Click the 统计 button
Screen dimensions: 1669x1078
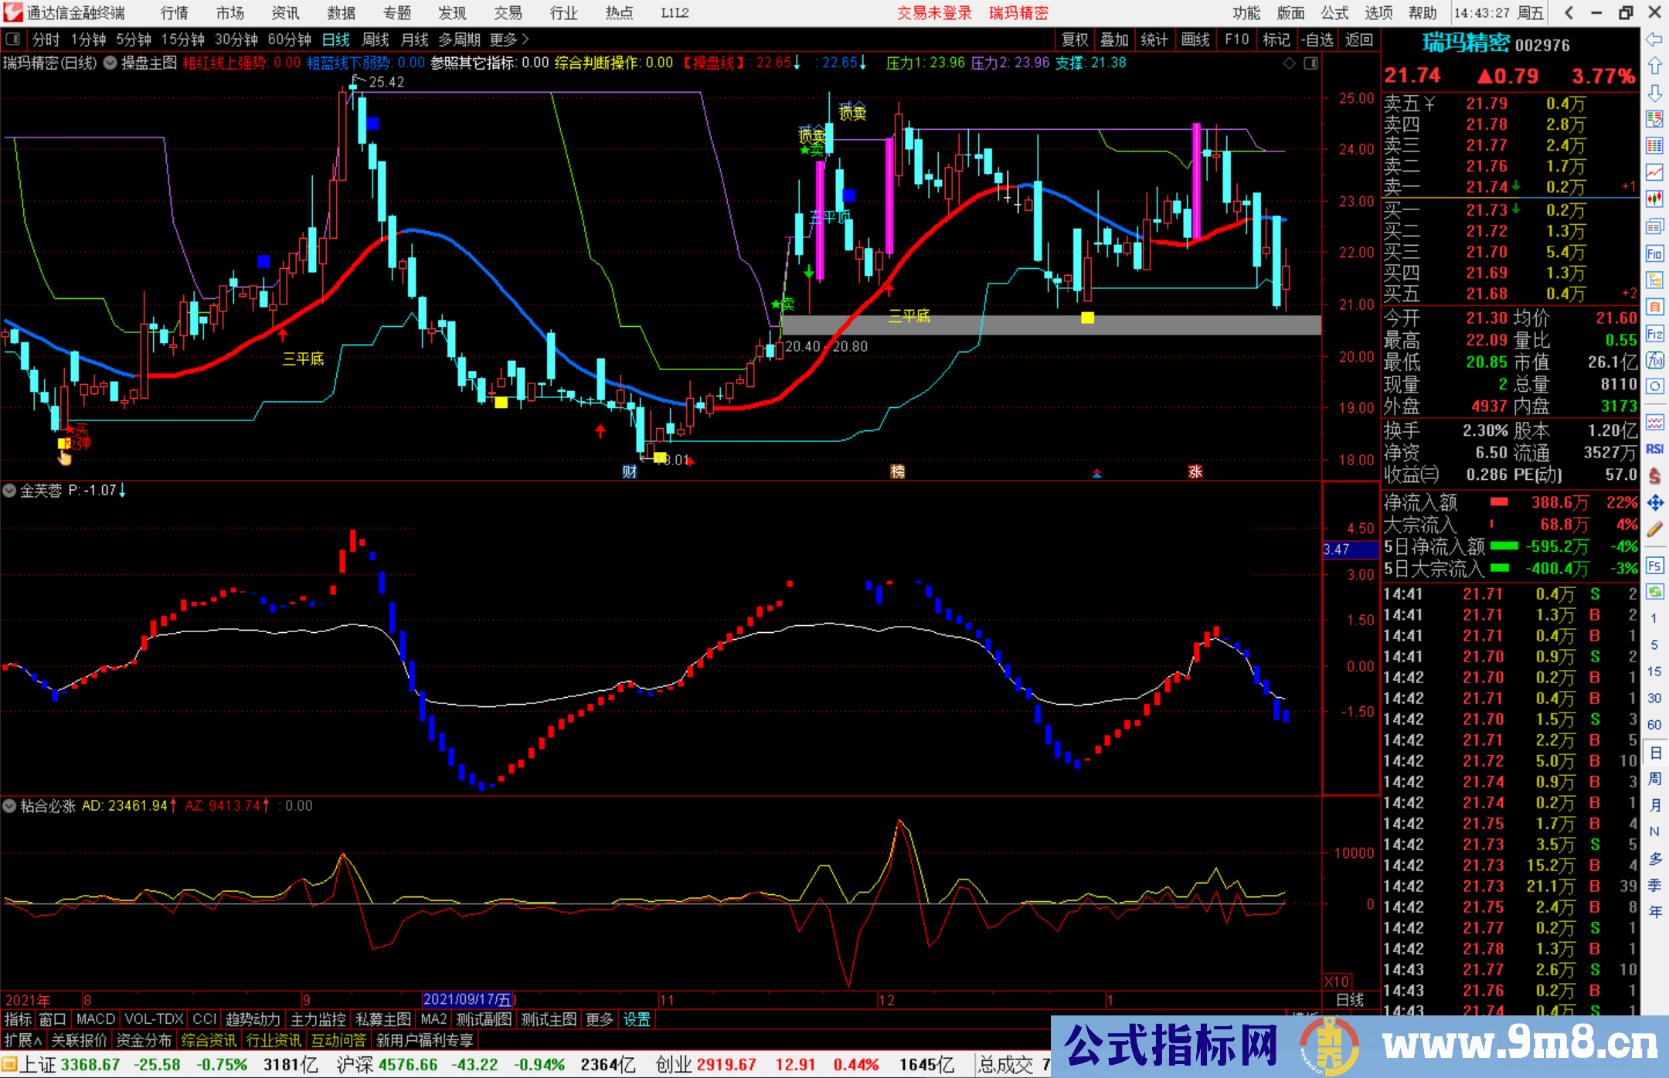[1154, 39]
